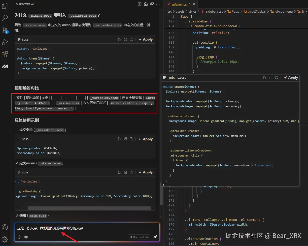Apply the _mixins.scss code suggestion
Image resolution: width=308 pixels, height=246 pixels.
pyautogui.click(x=291, y=78)
